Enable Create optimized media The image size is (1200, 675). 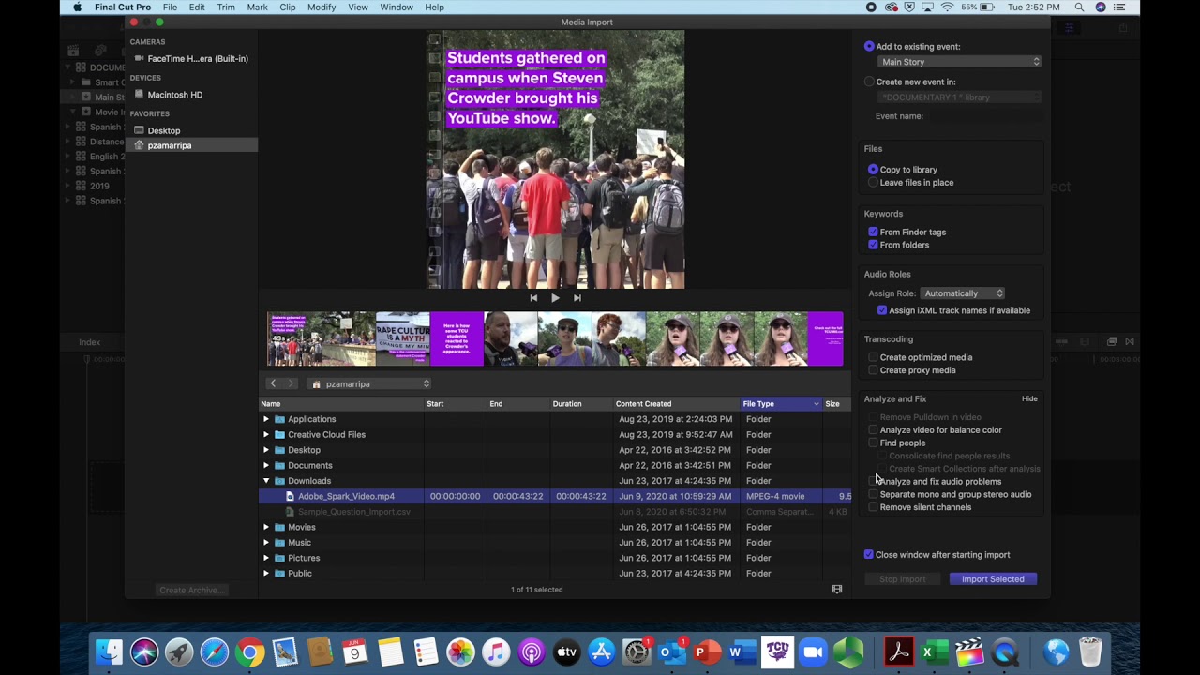click(x=873, y=357)
